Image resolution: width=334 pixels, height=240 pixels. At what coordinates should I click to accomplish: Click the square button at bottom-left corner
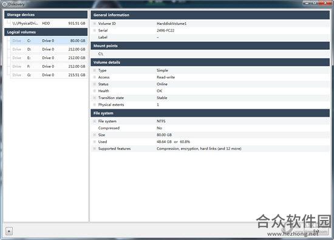tap(9, 231)
